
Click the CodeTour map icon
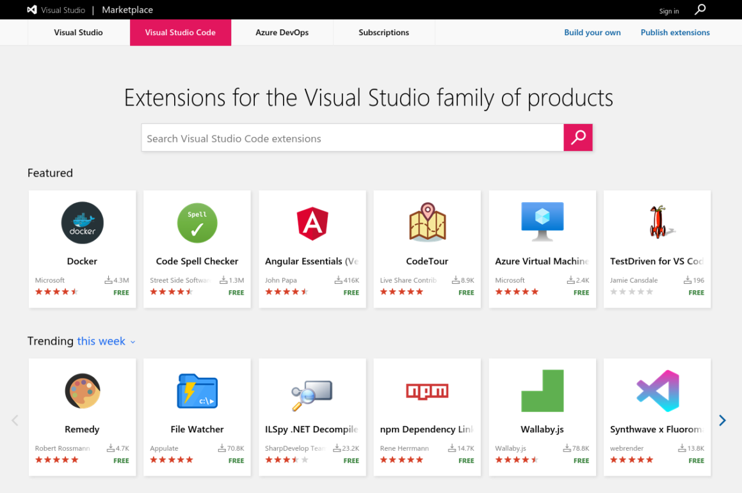(427, 222)
